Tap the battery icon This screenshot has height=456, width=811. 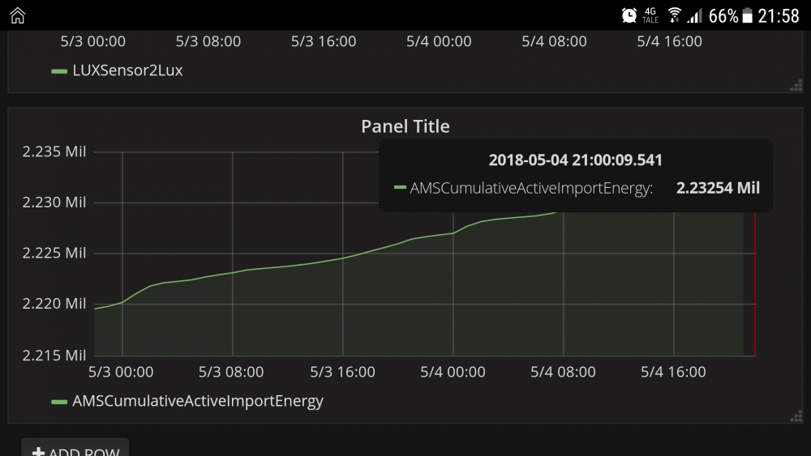(x=748, y=15)
